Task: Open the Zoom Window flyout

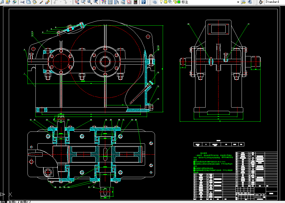Action: (89, 2)
